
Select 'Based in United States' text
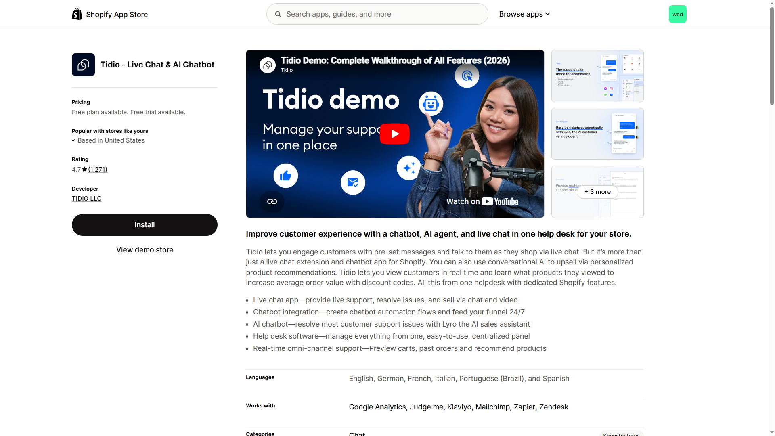click(x=111, y=140)
